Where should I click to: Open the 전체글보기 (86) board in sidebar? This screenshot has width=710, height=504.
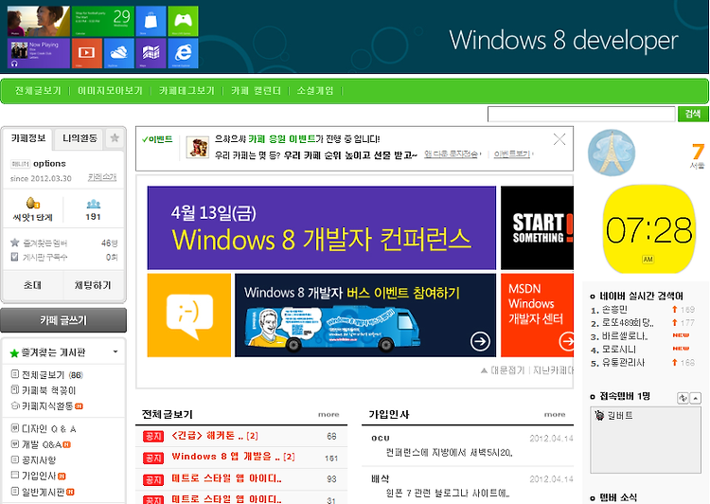[x=52, y=375]
